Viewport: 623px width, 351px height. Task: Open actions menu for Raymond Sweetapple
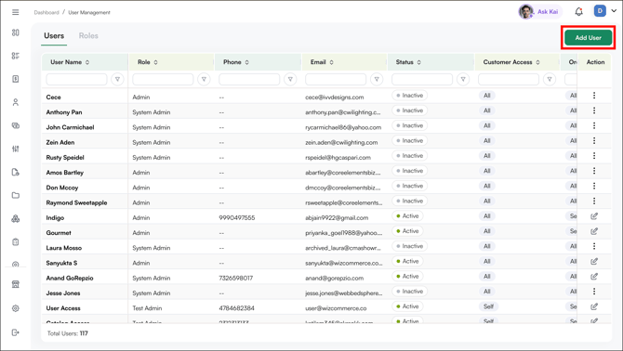[x=594, y=201]
